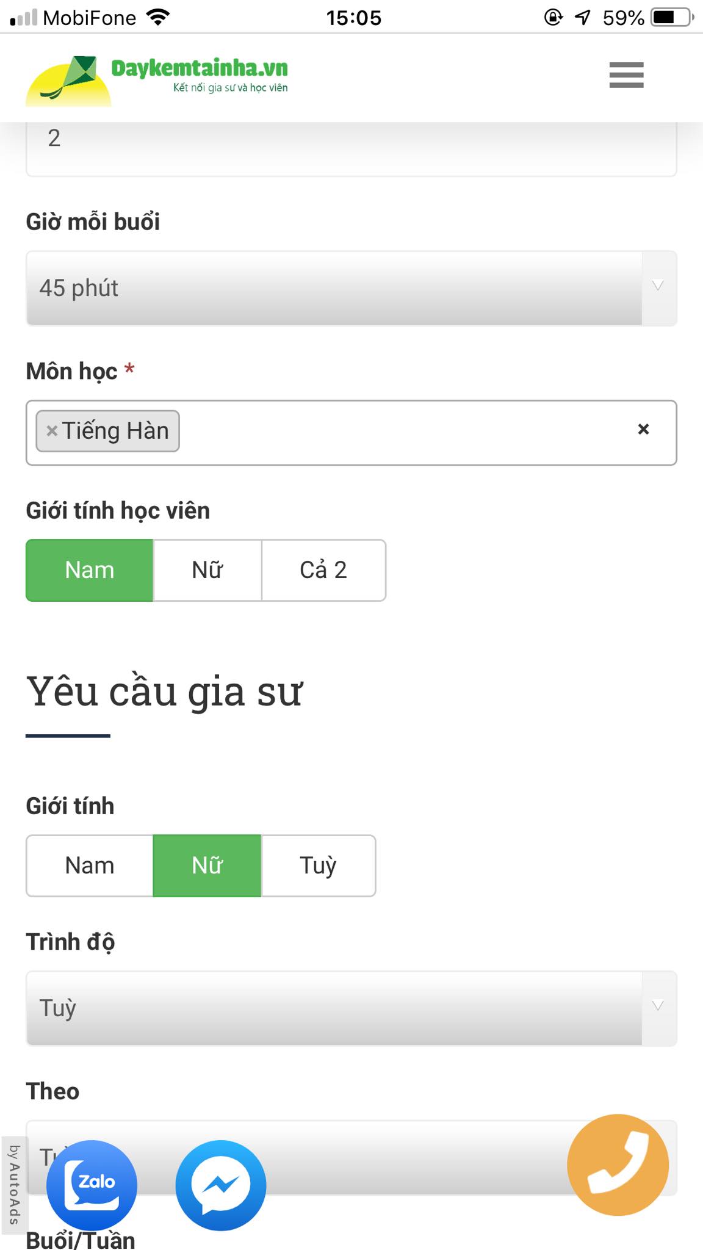Open the hamburger menu

pyautogui.click(x=626, y=75)
